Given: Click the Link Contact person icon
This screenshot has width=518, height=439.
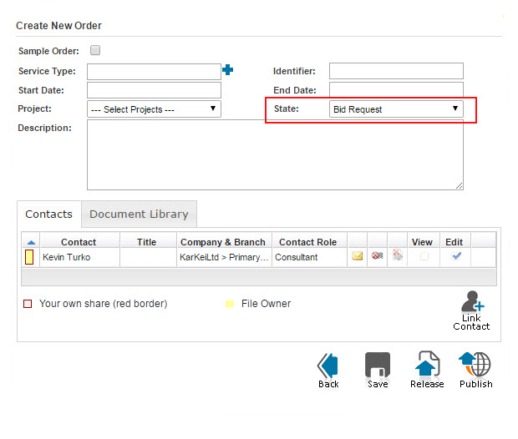Looking at the screenshot, I should (472, 303).
